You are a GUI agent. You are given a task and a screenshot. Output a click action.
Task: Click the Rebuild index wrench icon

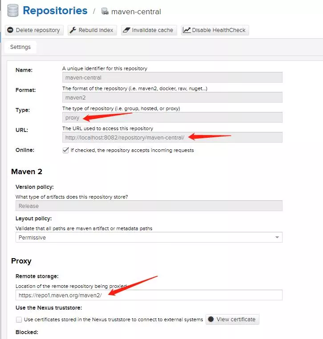pos(73,30)
